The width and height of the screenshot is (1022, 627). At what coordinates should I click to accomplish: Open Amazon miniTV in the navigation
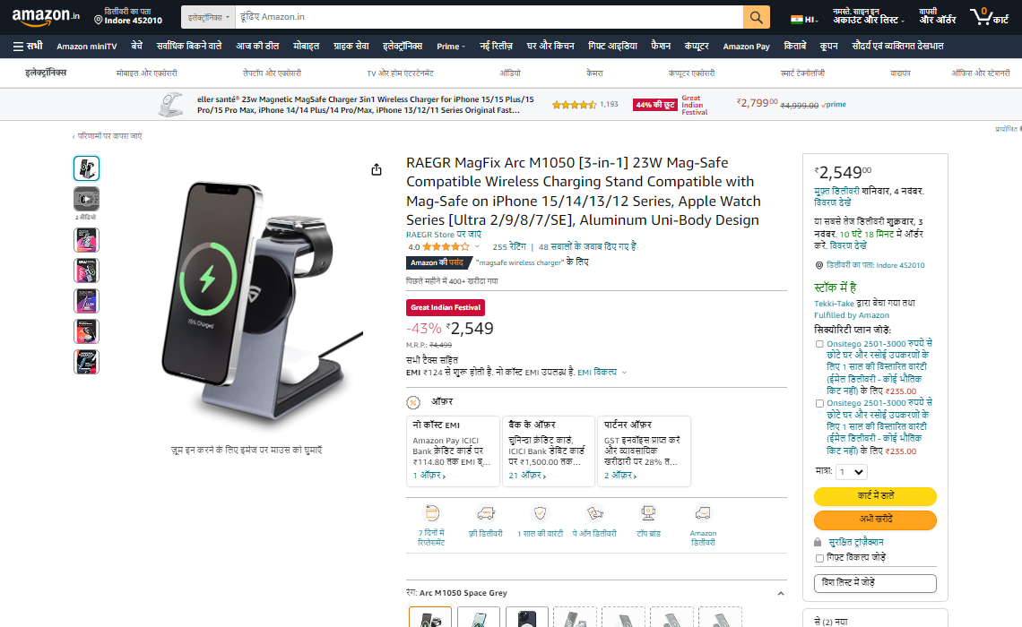(x=87, y=47)
